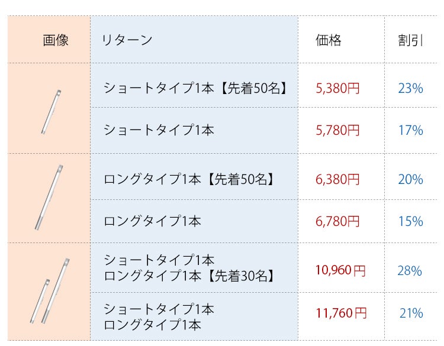
Task: Choose the regular ロングタイプ1本 return row
Action: coord(152,221)
